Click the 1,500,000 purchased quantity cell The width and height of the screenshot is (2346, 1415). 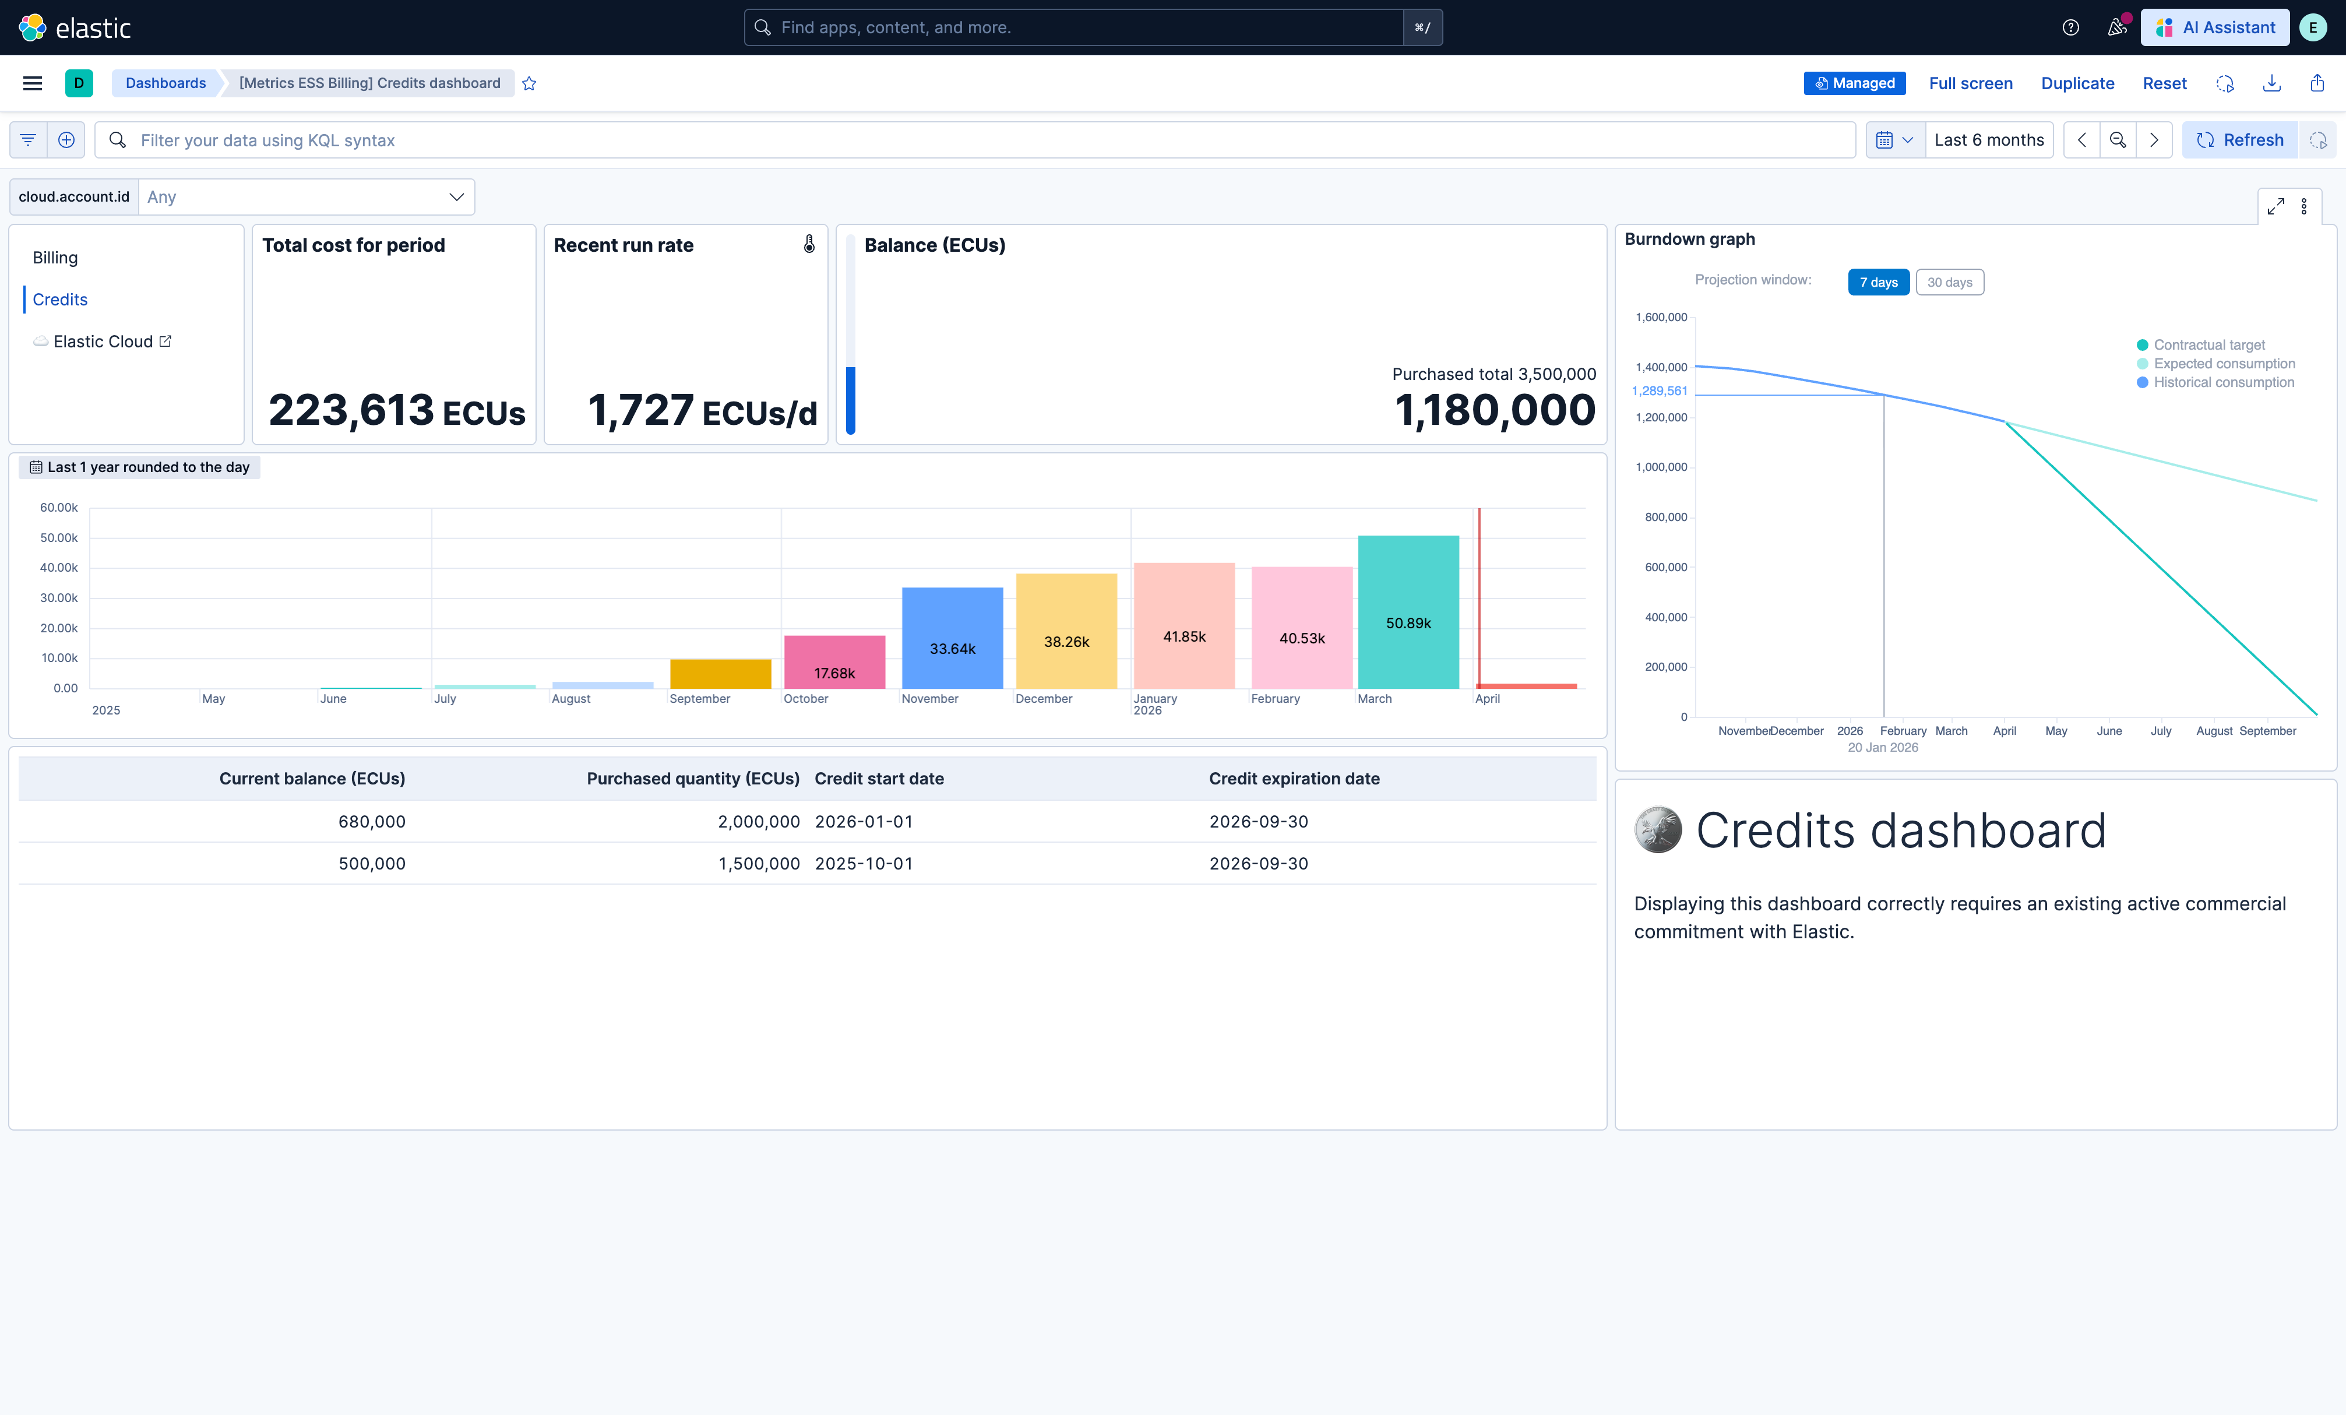tap(759, 863)
